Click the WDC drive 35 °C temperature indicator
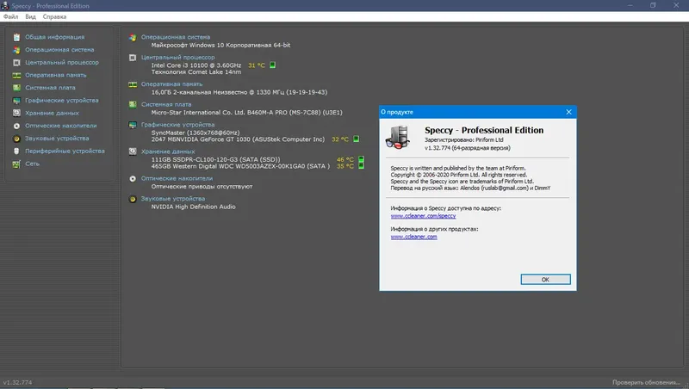Screen dimensions: 689x389 pos(361,165)
